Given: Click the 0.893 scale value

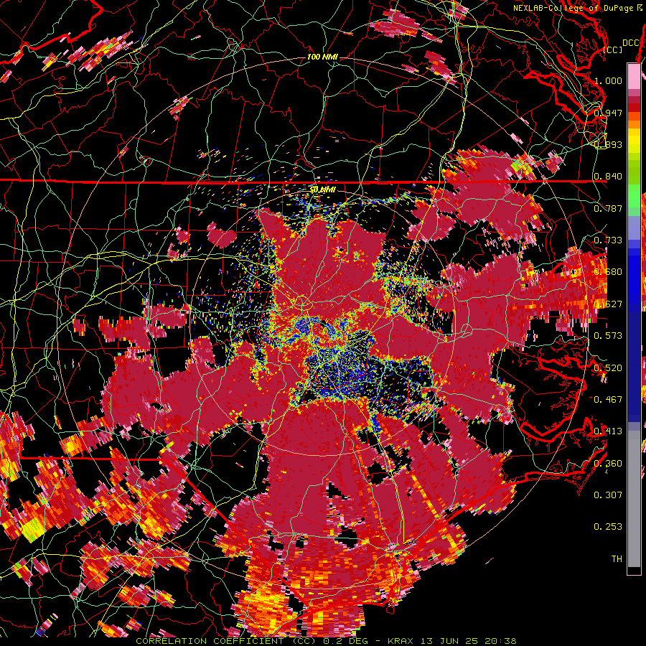Looking at the screenshot, I should click(x=608, y=144).
